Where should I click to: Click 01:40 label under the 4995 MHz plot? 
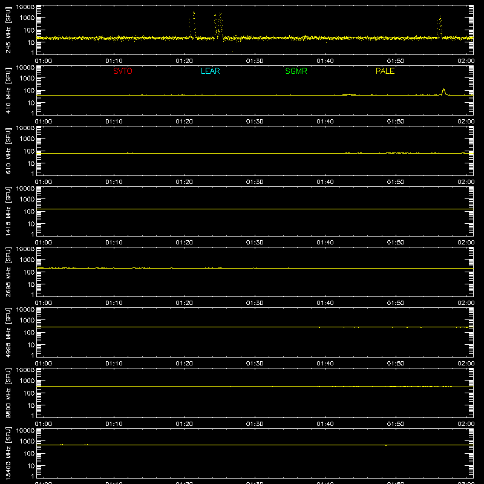point(325,364)
